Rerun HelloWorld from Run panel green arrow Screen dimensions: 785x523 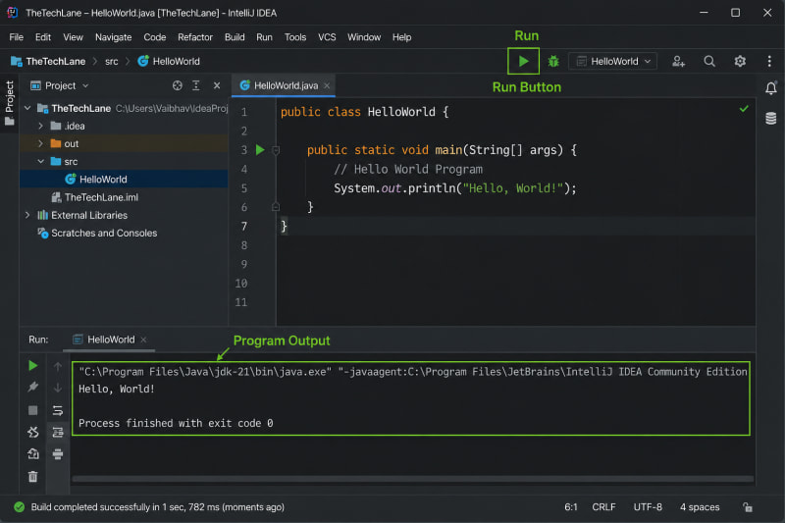(x=33, y=366)
